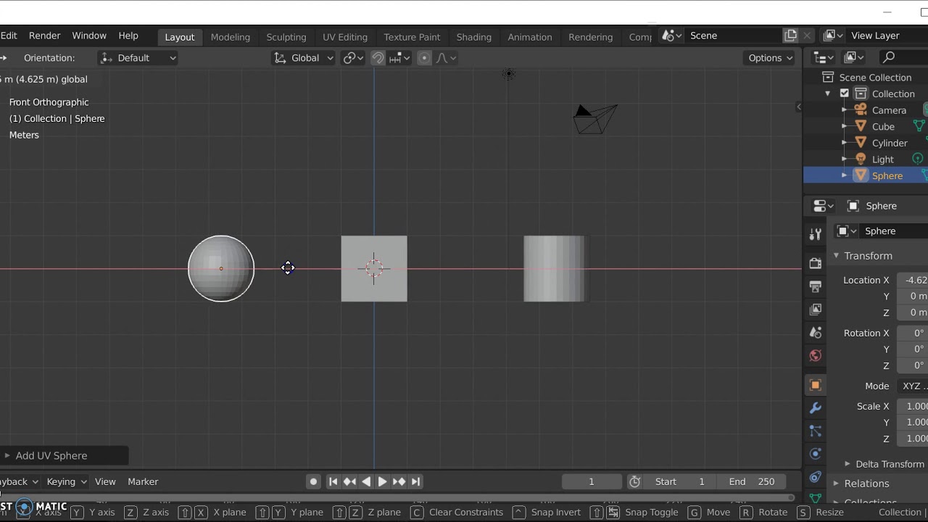
Task: Open the pivot point dropdown
Action: coord(353,58)
